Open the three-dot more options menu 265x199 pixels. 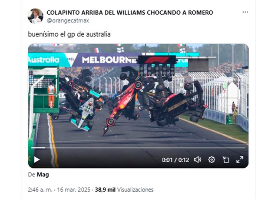(245, 12)
